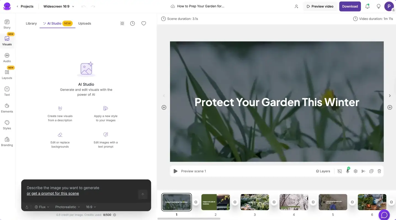396x220 pixels.
Task: Delete scene 1 using the trash icon
Action: (x=379, y=171)
